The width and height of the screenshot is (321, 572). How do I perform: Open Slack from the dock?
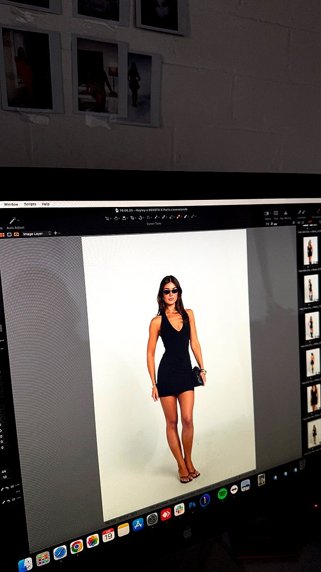pos(179,510)
